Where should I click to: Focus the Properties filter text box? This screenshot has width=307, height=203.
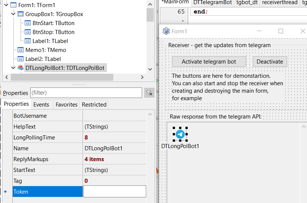click(86, 93)
